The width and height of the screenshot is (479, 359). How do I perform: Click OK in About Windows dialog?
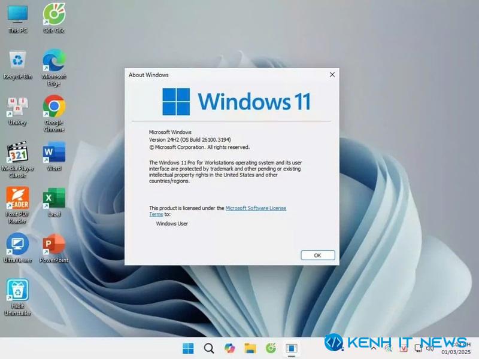[x=318, y=255]
